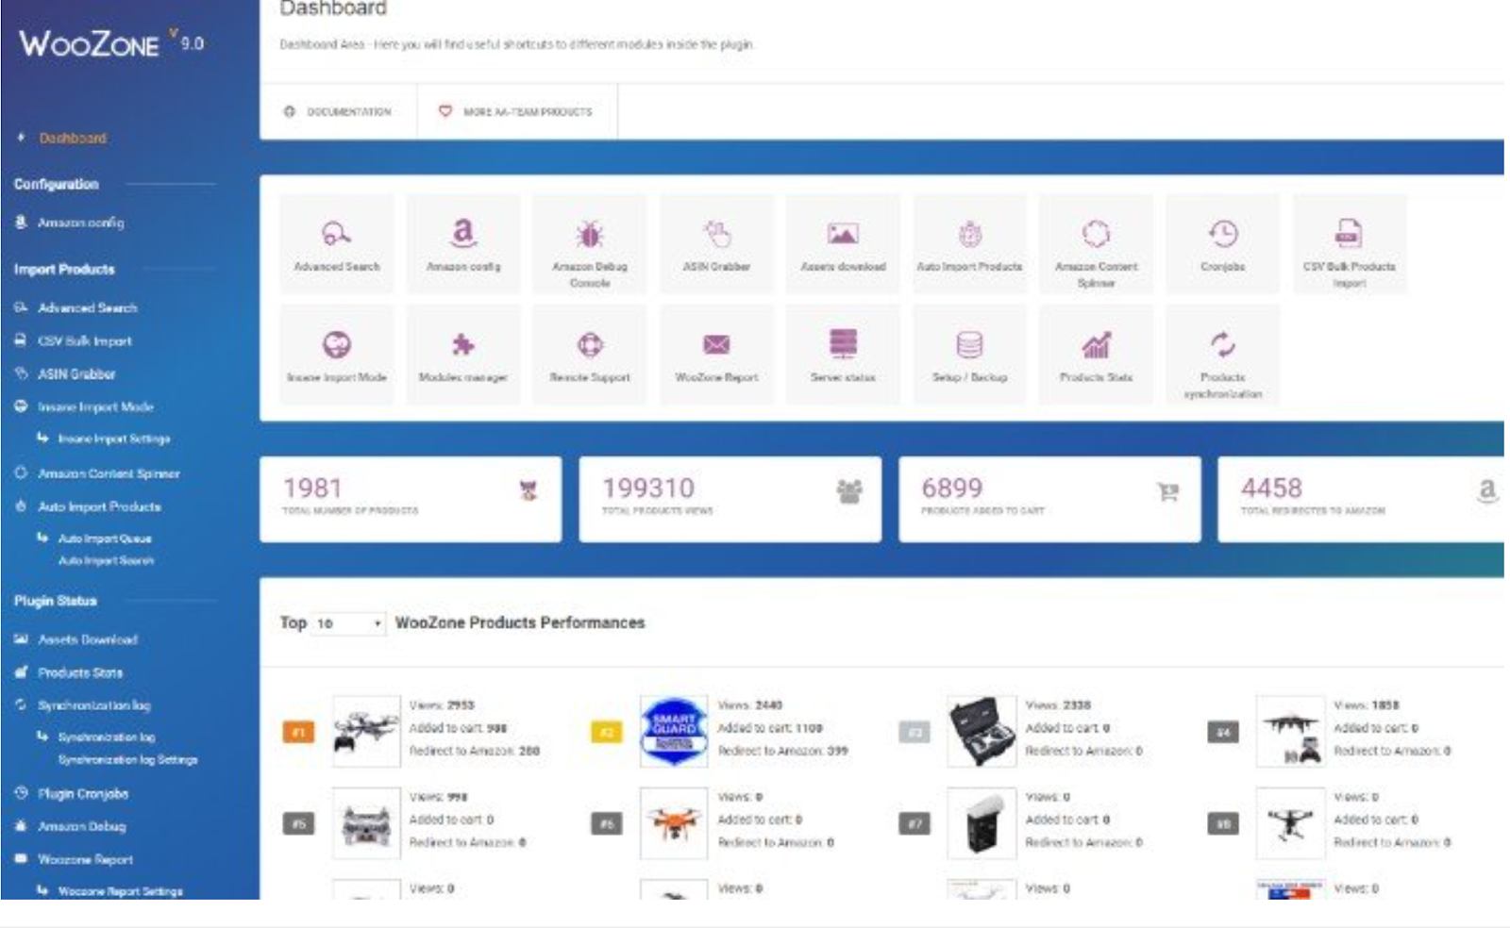Open the Assets download tile

pyautogui.click(x=843, y=245)
